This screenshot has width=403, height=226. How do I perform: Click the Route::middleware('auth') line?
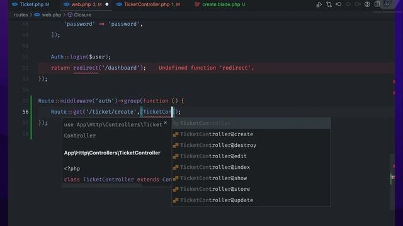(111, 101)
